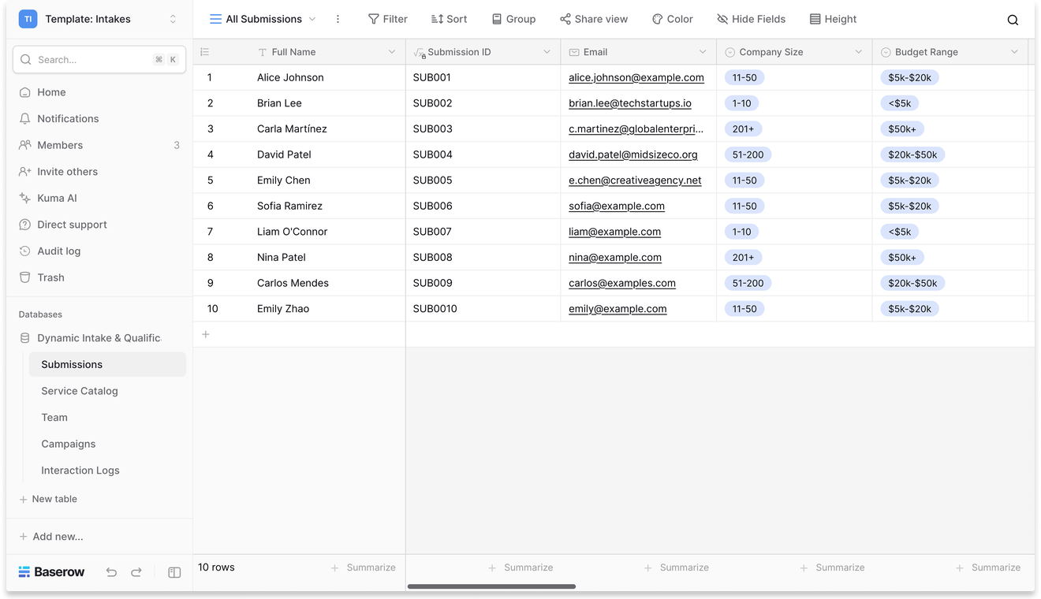Open the Trash in sidebar
This screenshot has height=599, width=1041.
50,277
